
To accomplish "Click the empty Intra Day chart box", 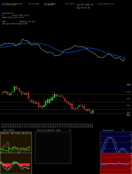I will coord(53,148).
